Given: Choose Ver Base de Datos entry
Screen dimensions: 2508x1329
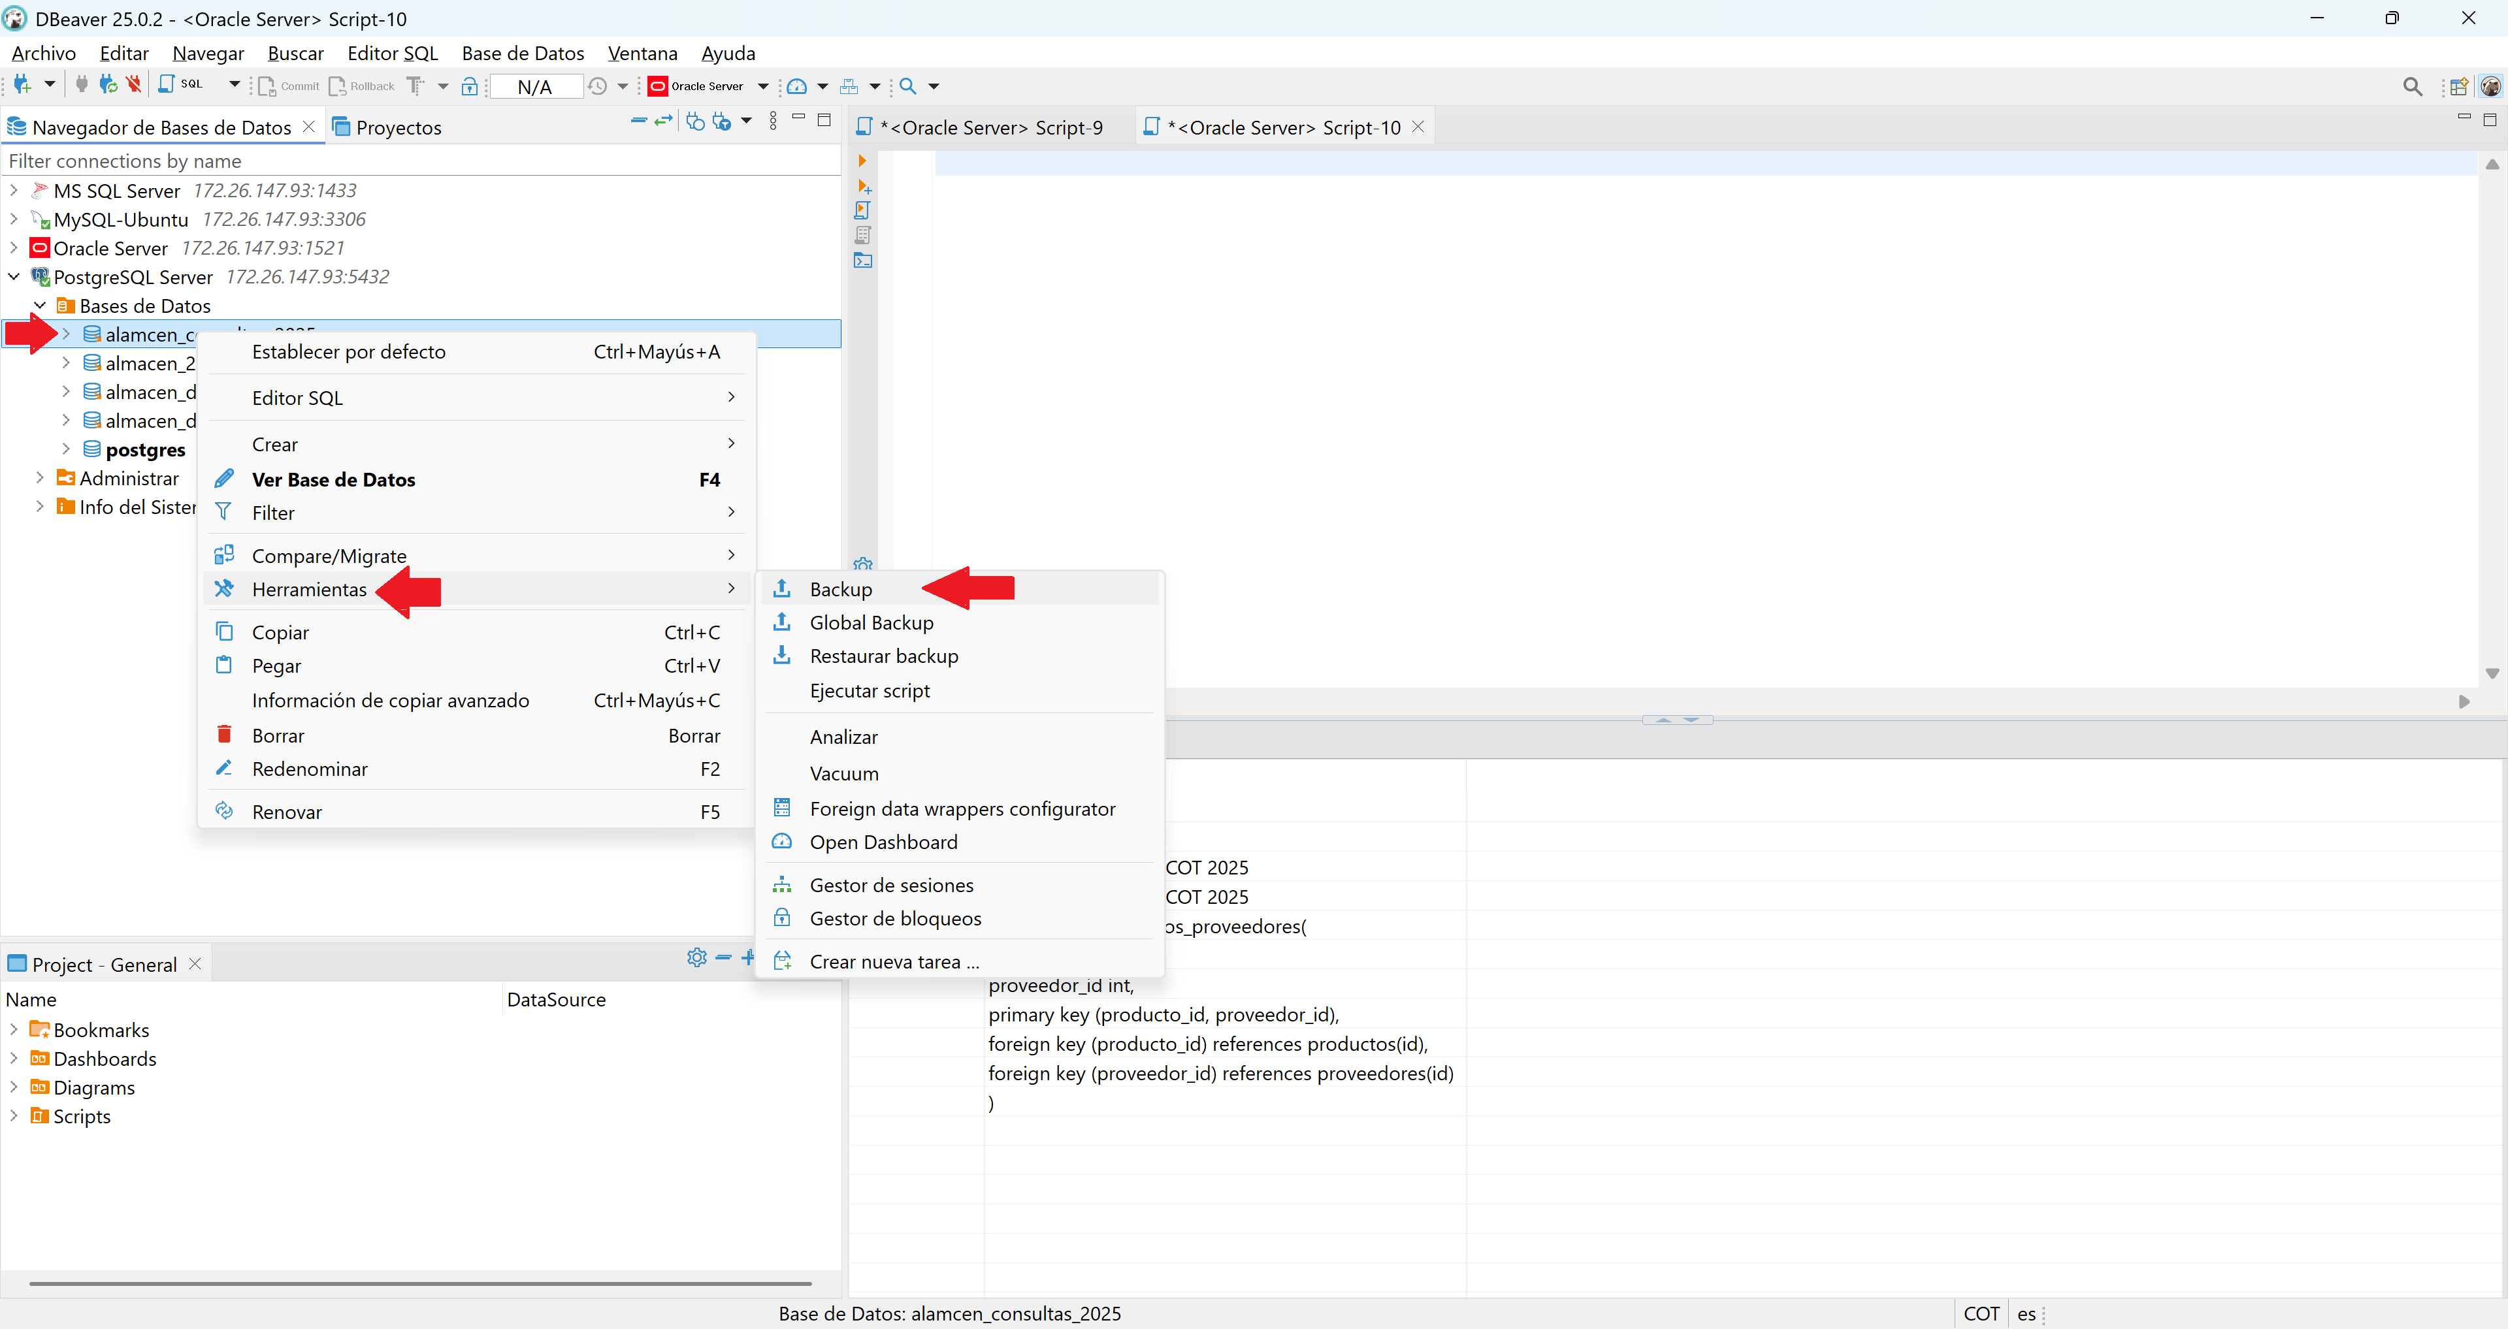Looking at the screenshot, I should coord(477,479).
